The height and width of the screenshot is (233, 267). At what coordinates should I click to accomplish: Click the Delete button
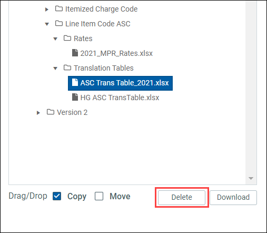[182, 197]
